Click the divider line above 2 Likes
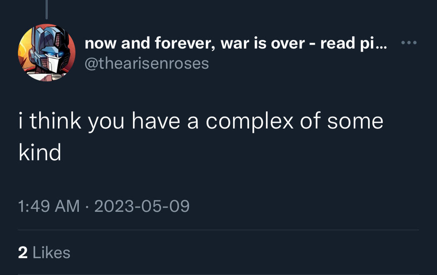Image resolution: width=437 pixels, height=275 pixels. (x=218, y=230)
